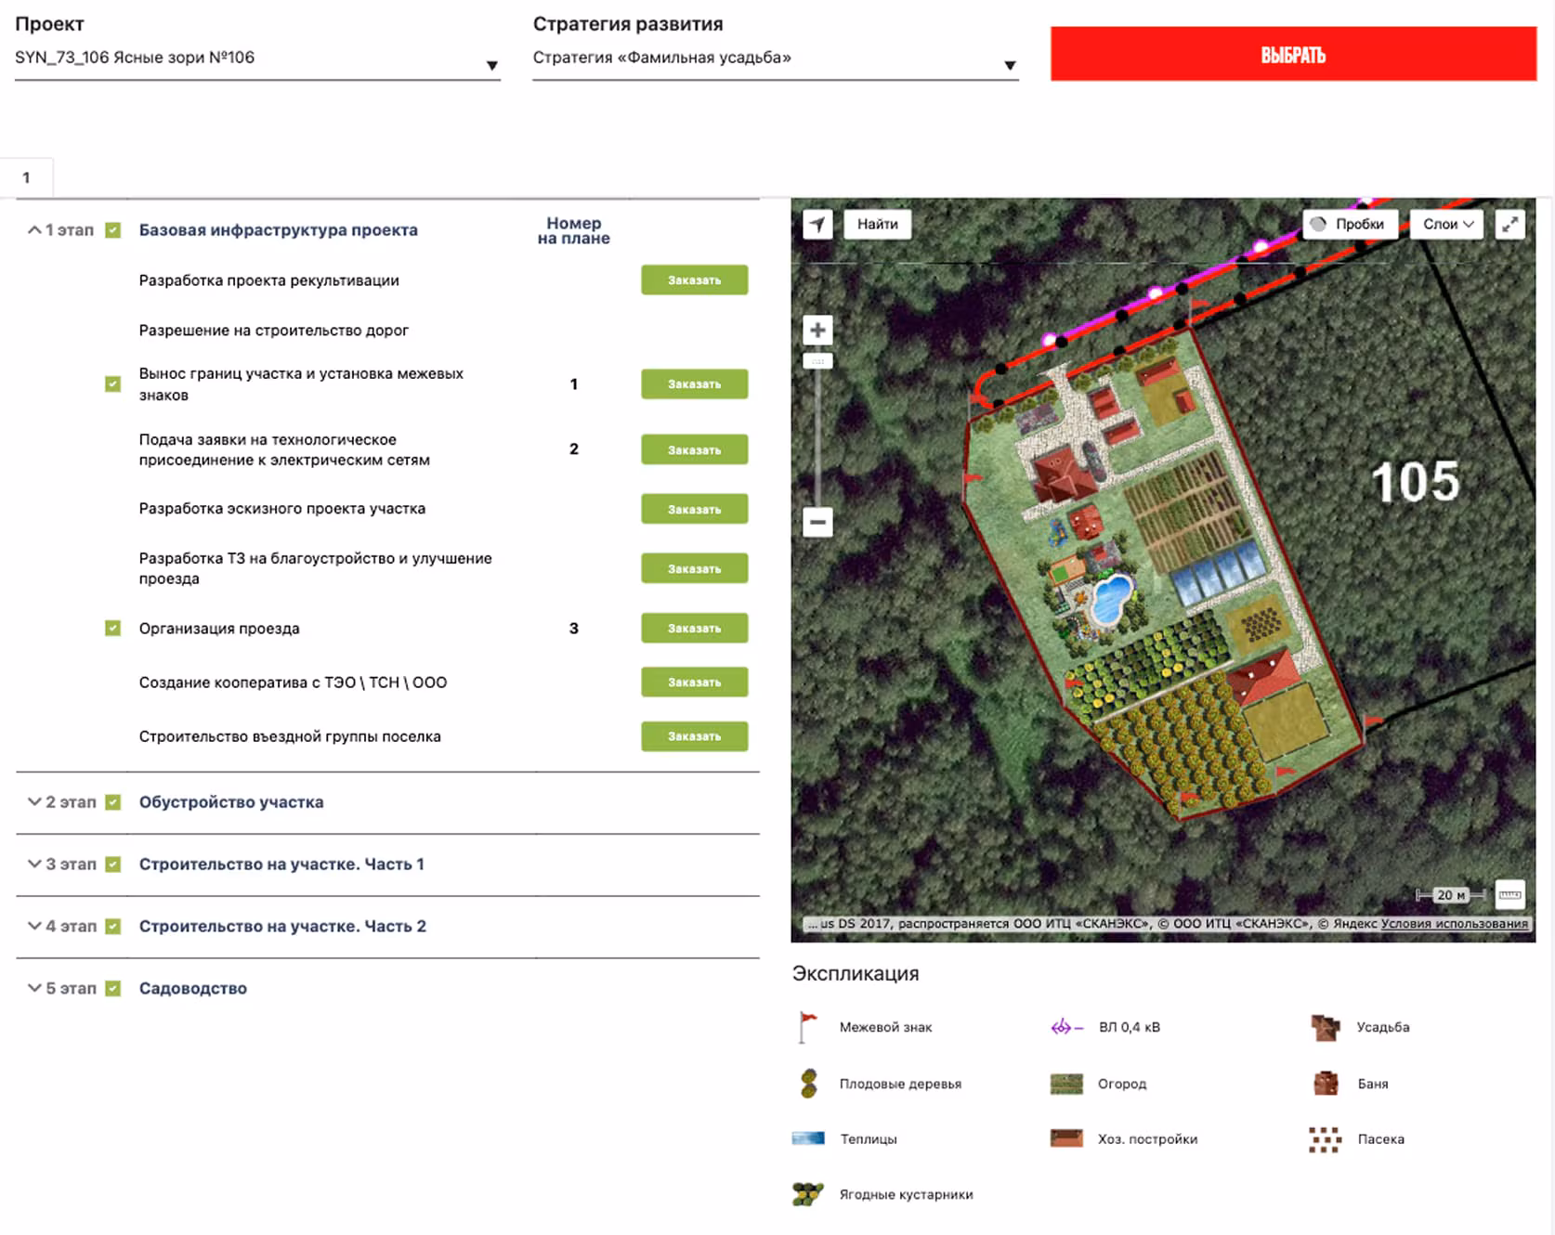
Task: Expand the map to fullscreen
Action: (1510, 224)
